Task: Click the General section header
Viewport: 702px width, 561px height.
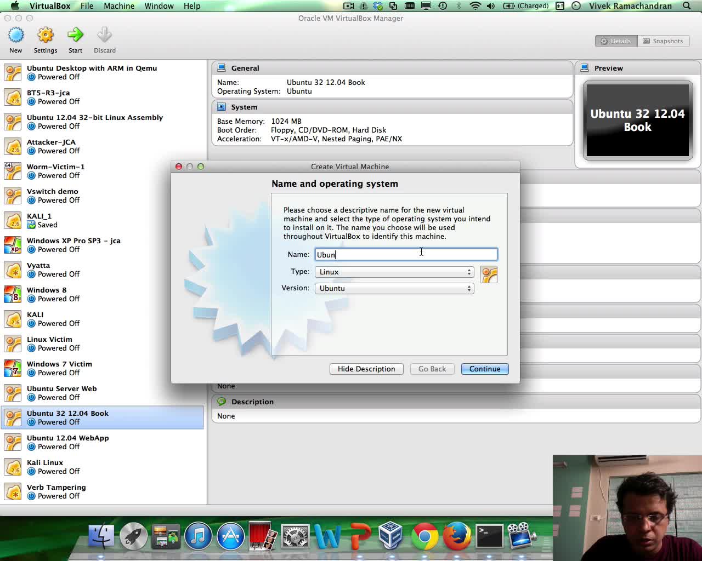Action: click(392, 68)
